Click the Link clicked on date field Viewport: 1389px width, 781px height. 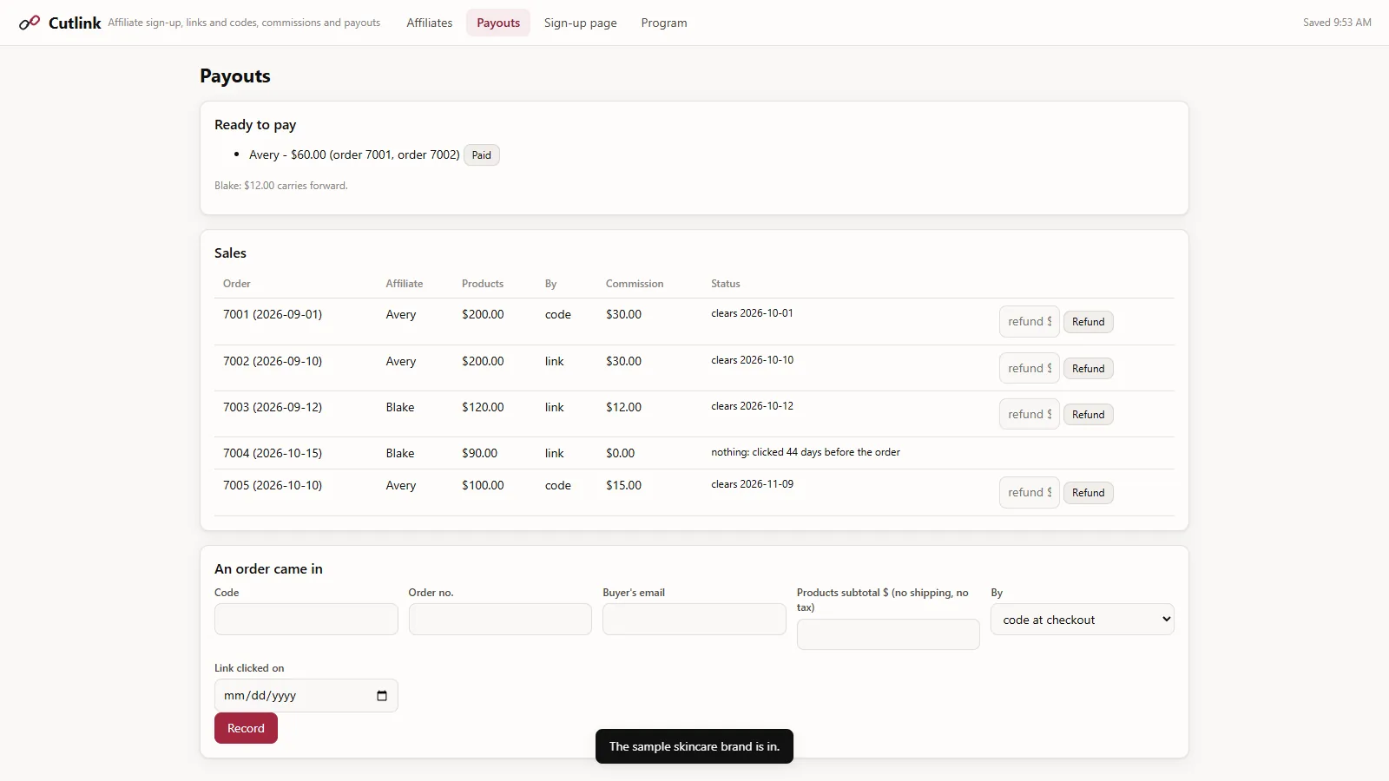(x=306, y=696)
